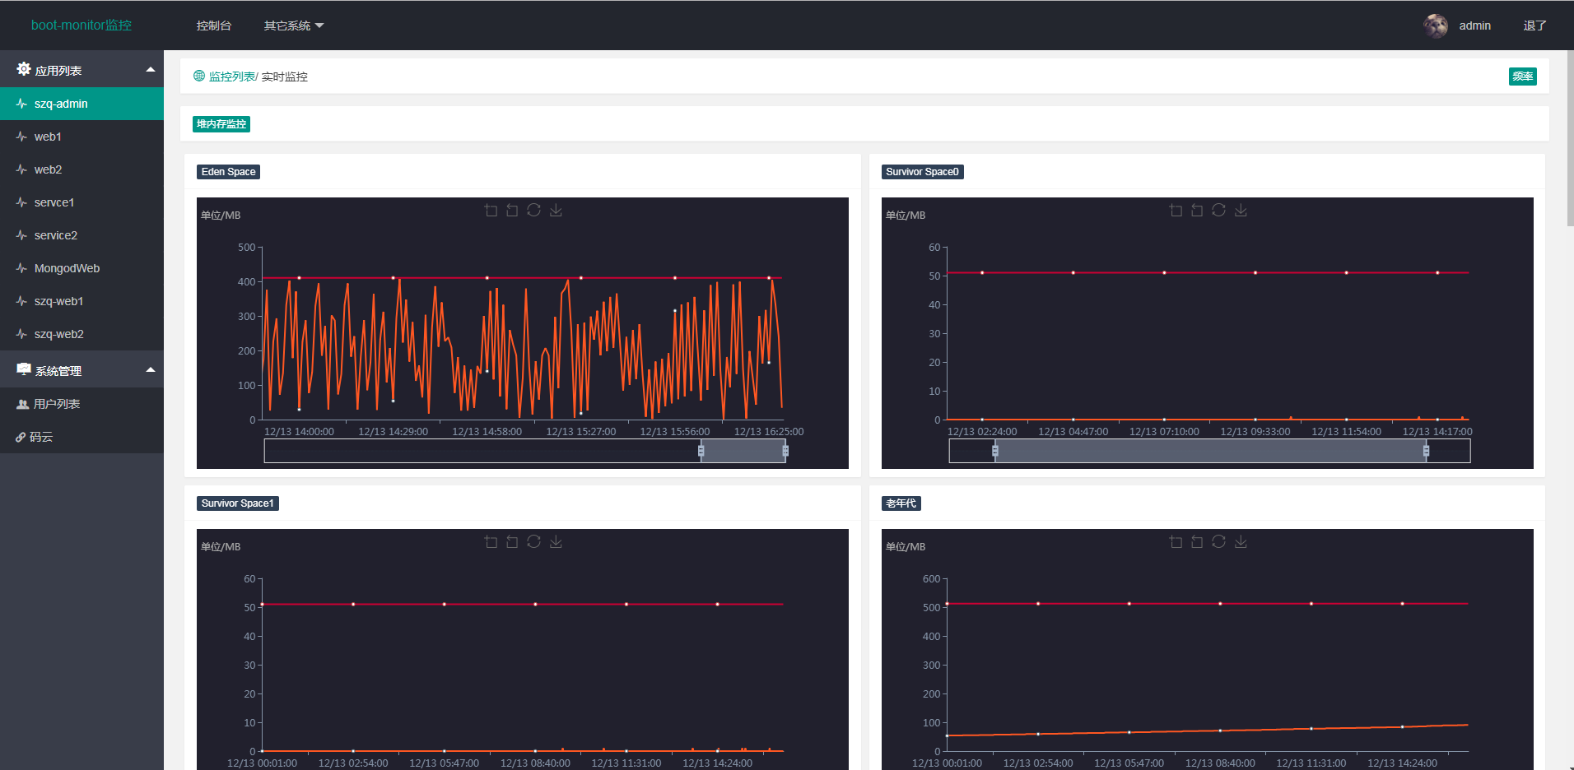
Task: Grab left handle of Survivor Space0 zoom slider
Action: click(995, 451)
